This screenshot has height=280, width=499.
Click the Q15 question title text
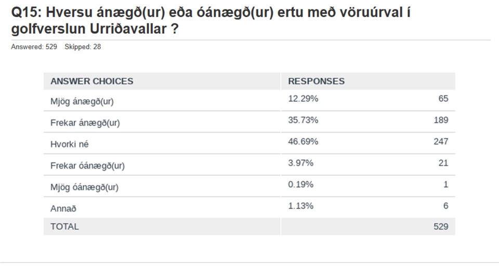[211, 21]
